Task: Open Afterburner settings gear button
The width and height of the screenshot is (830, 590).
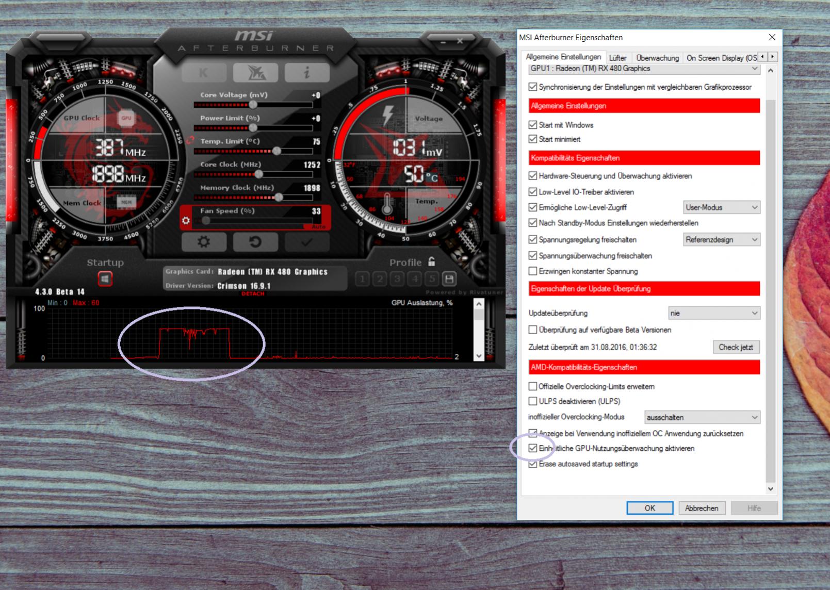Action: point(204,241)
